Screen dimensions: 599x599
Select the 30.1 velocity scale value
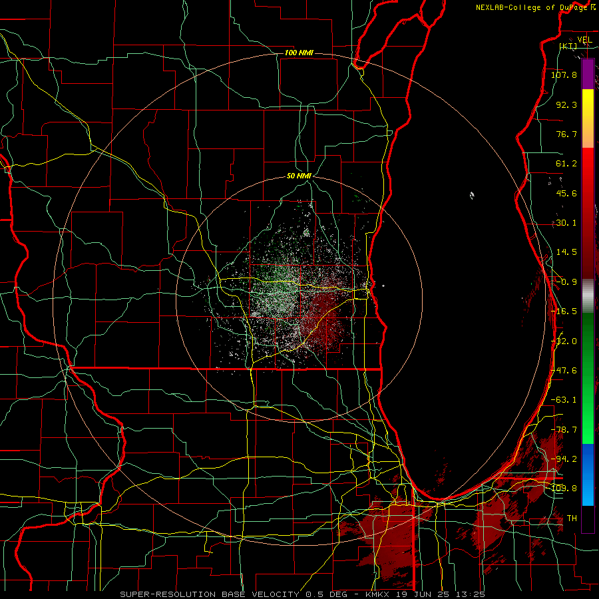click(x=566, y=223)
